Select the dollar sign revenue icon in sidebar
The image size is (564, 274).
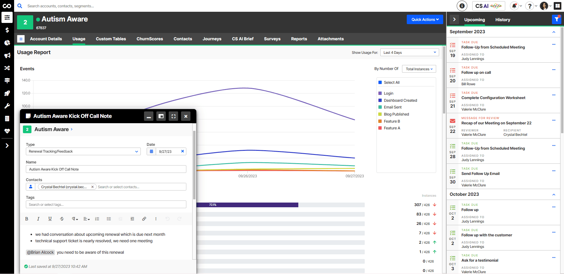(7, 30)
